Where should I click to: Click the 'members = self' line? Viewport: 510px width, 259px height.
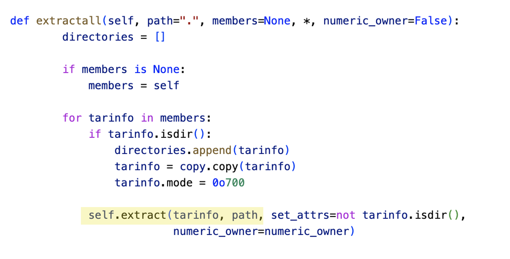click(134, 86)
